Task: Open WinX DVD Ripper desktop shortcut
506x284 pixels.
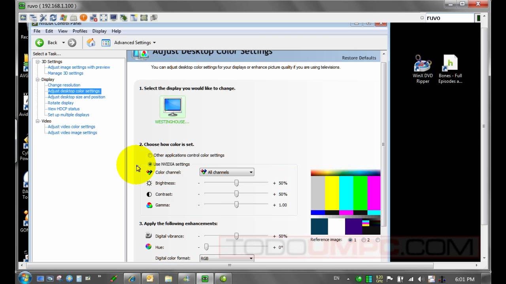Action: [423, 69]
